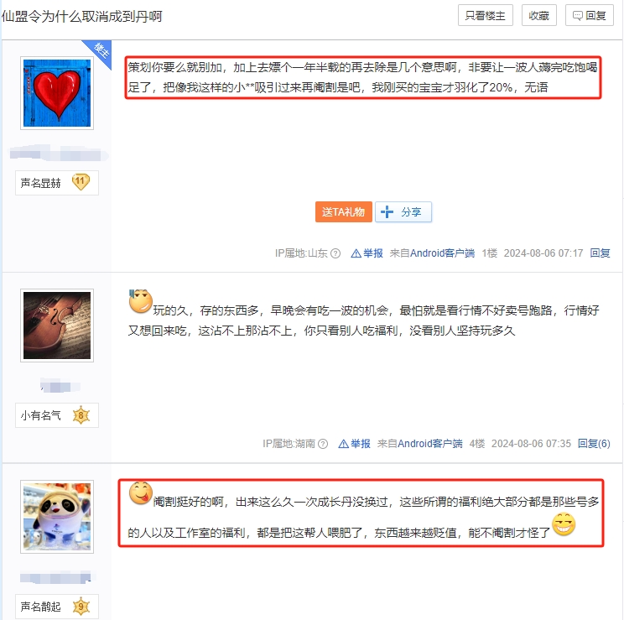Click the IP属地:湖南 help question icon
The width and height of the screenshot is (624, 620).
point(323,444)
